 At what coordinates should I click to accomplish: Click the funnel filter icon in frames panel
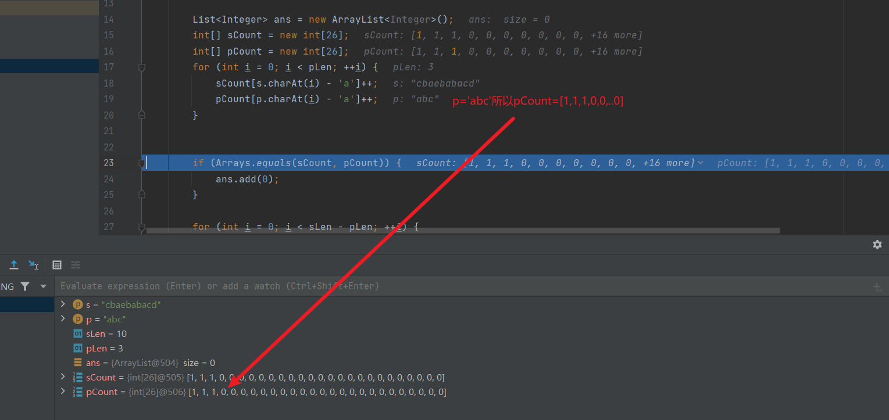[x=25, y=286]
